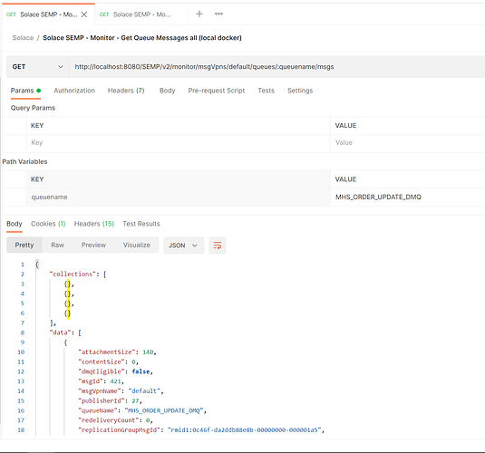Click line number 1 in response gutter

point(23,265)
